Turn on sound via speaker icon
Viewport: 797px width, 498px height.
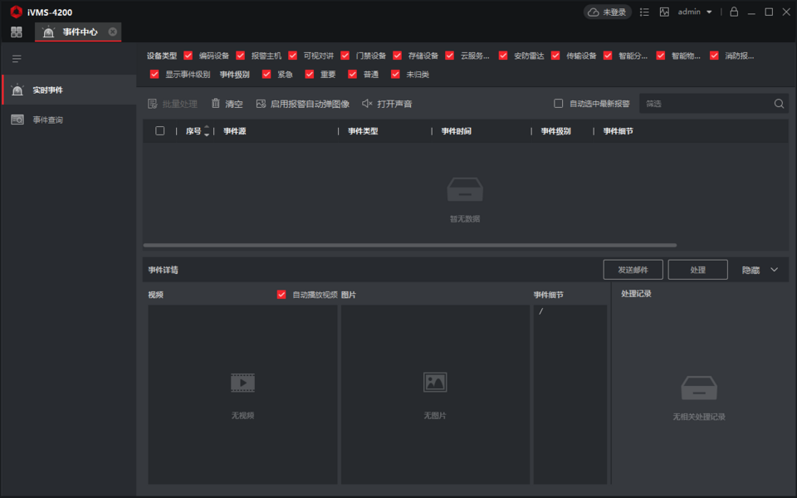[x=367, y=104]
